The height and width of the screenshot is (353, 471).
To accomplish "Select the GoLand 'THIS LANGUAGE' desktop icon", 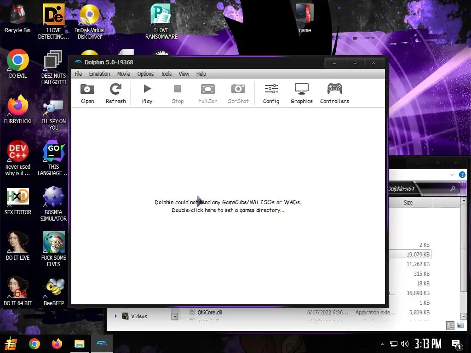I will pyautogui.click(x=53, y=158).
